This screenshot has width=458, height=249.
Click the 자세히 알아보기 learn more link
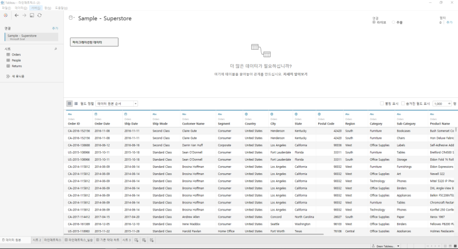point(295,74)
